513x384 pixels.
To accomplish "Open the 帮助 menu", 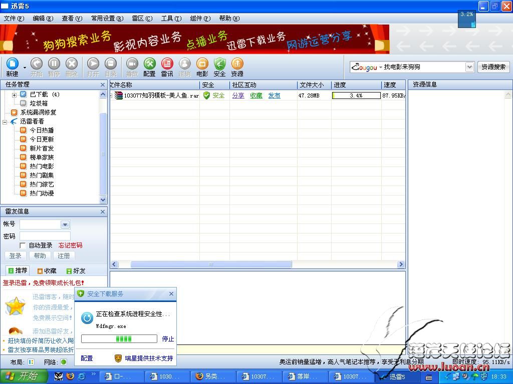I will point(229,18).
